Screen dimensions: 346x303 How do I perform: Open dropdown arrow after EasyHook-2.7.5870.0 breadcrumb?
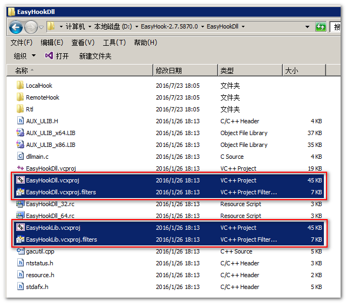tap(202, 27)
